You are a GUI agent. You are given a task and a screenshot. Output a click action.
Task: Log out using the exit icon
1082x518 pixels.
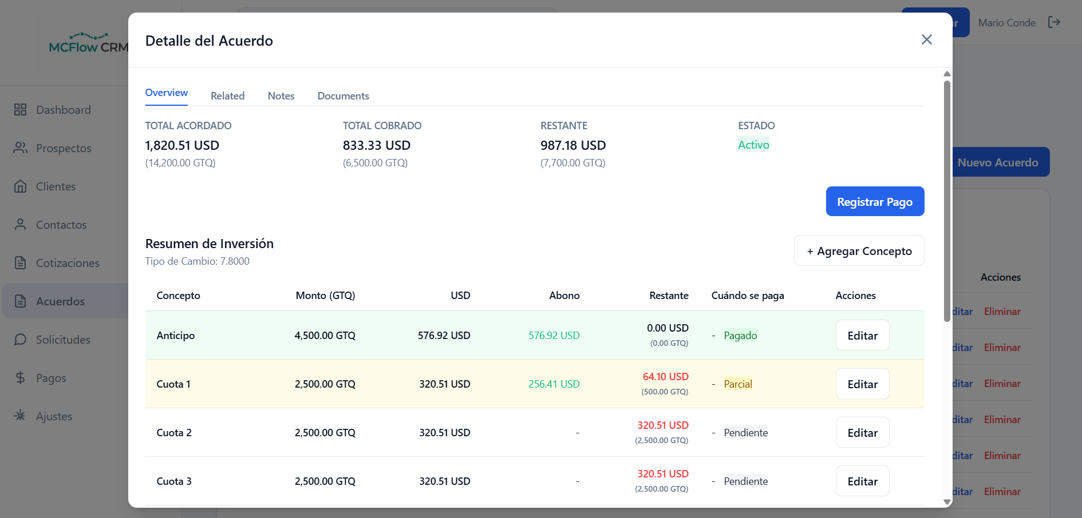click(1055, 22)
